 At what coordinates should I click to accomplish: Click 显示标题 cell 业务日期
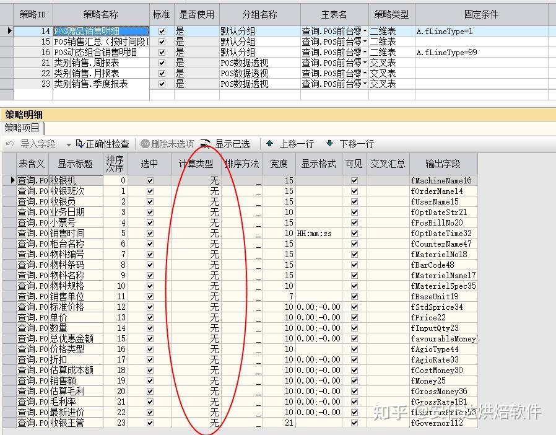(x=76, y=212)
